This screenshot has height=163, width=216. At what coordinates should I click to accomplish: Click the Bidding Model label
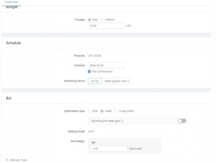click(x=76, y=132)
